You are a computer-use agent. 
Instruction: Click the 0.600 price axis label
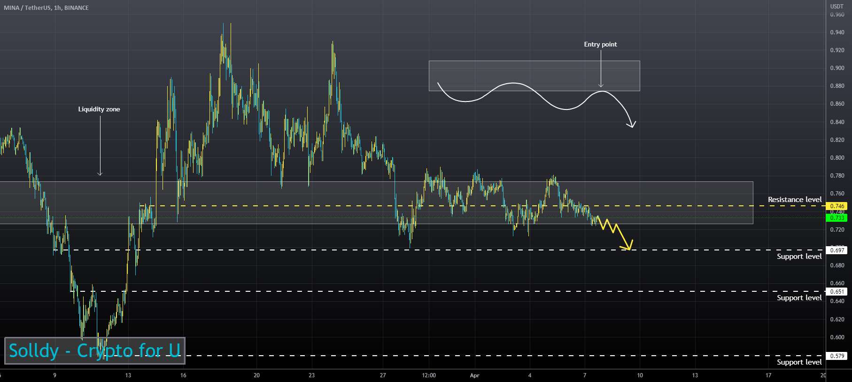(837, 337)
